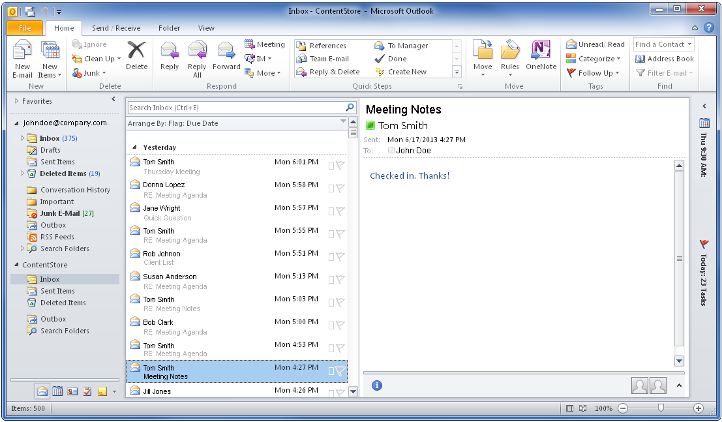Switch to Notes view in navigation bar

(x=102, y=391)
